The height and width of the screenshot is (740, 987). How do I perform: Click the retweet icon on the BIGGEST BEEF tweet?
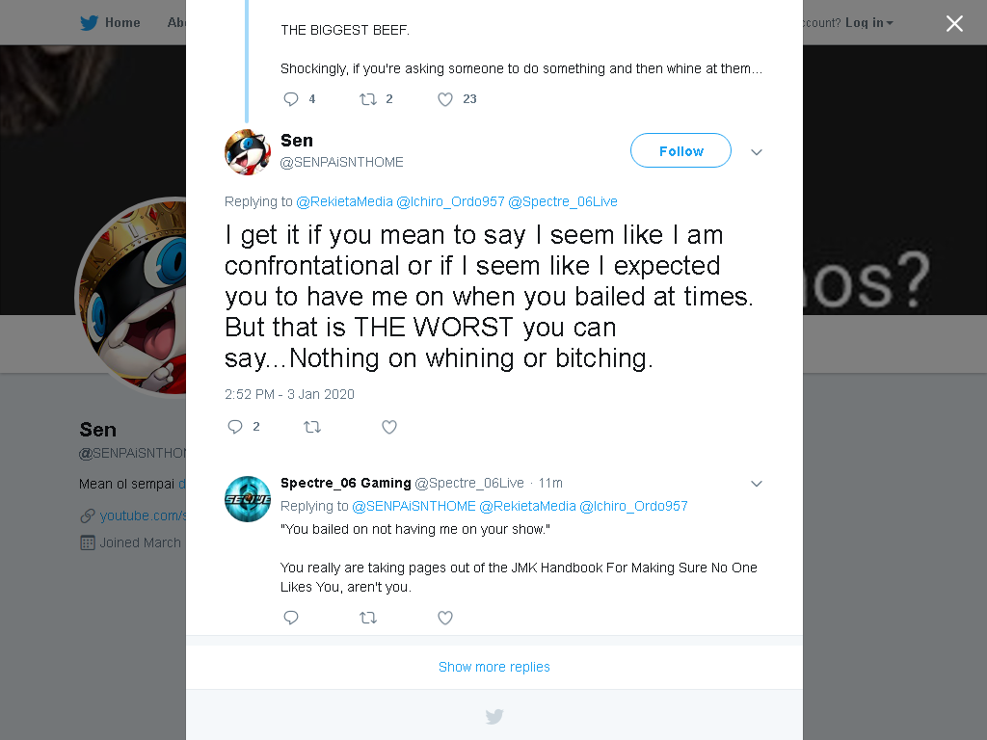point(368,99)
